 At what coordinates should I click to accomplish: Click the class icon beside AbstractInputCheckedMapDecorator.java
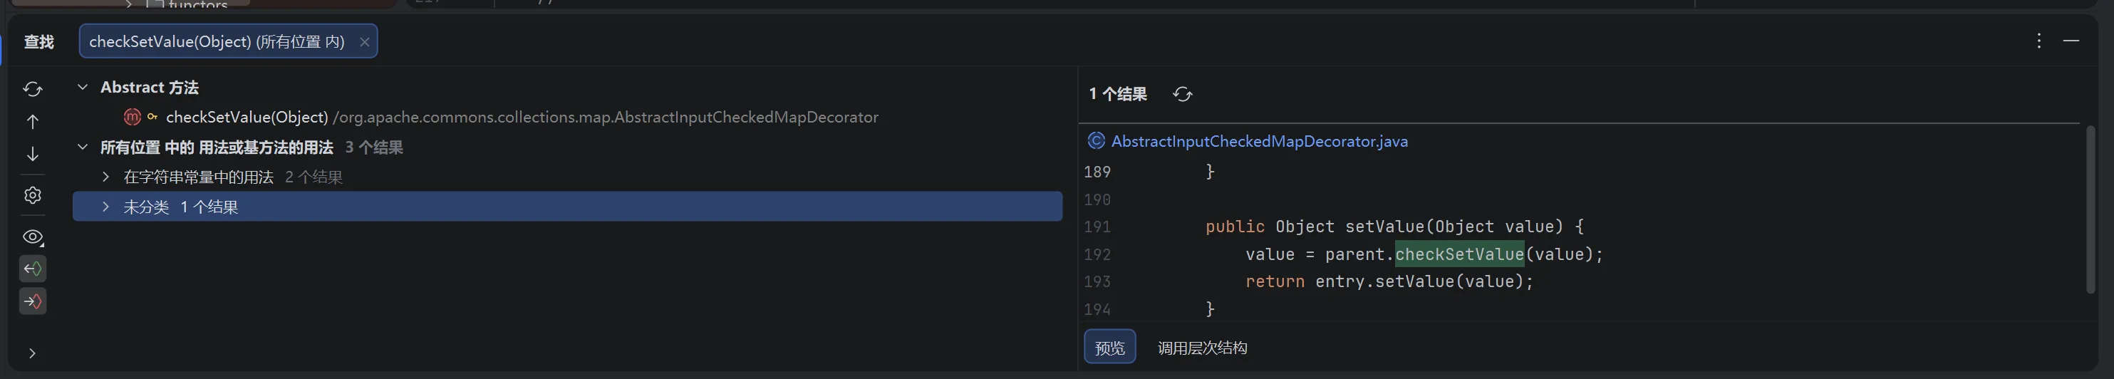(1096, 141)
